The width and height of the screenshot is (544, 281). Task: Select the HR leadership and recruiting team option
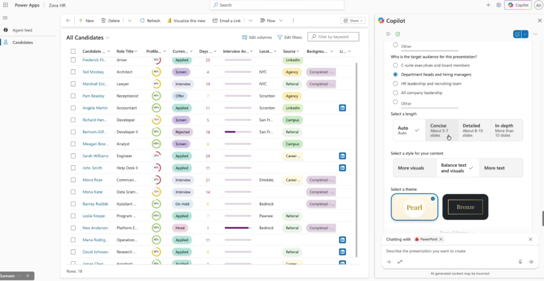(x=395, y=83)
